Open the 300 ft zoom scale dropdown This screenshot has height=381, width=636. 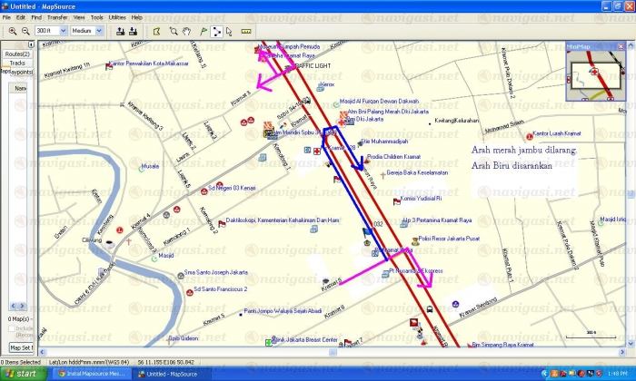(x=62, y=31)
